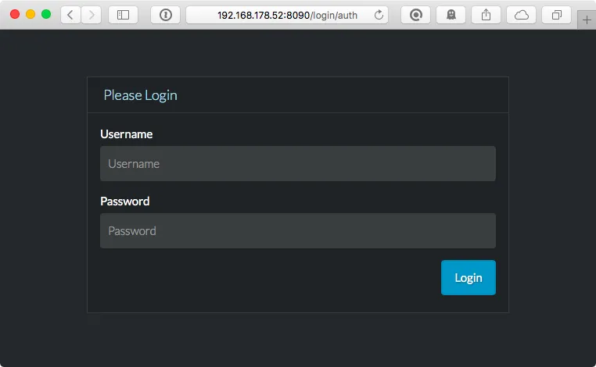
Task: Open the Ghostery ghost extension icon
Action: [451, 15]
